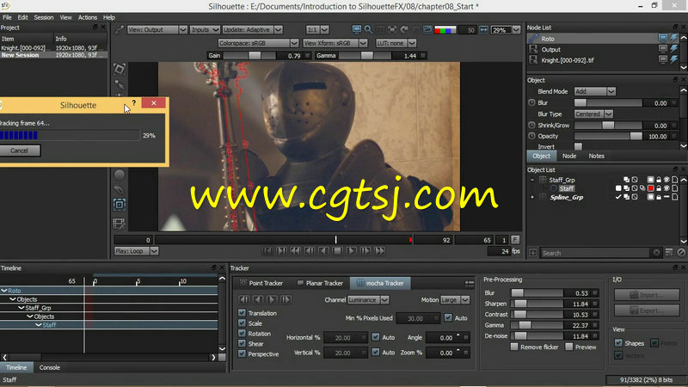This screenshot has height=387, width=688.
Task: Click the zoom magnifier icon in viewer toolbar
Action: (x=368, y=29)
